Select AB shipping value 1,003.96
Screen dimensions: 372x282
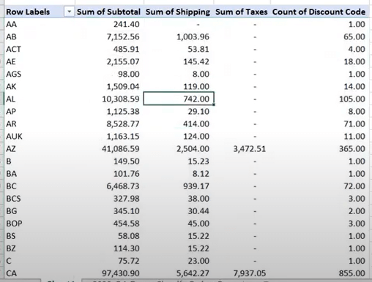(193, 37)
